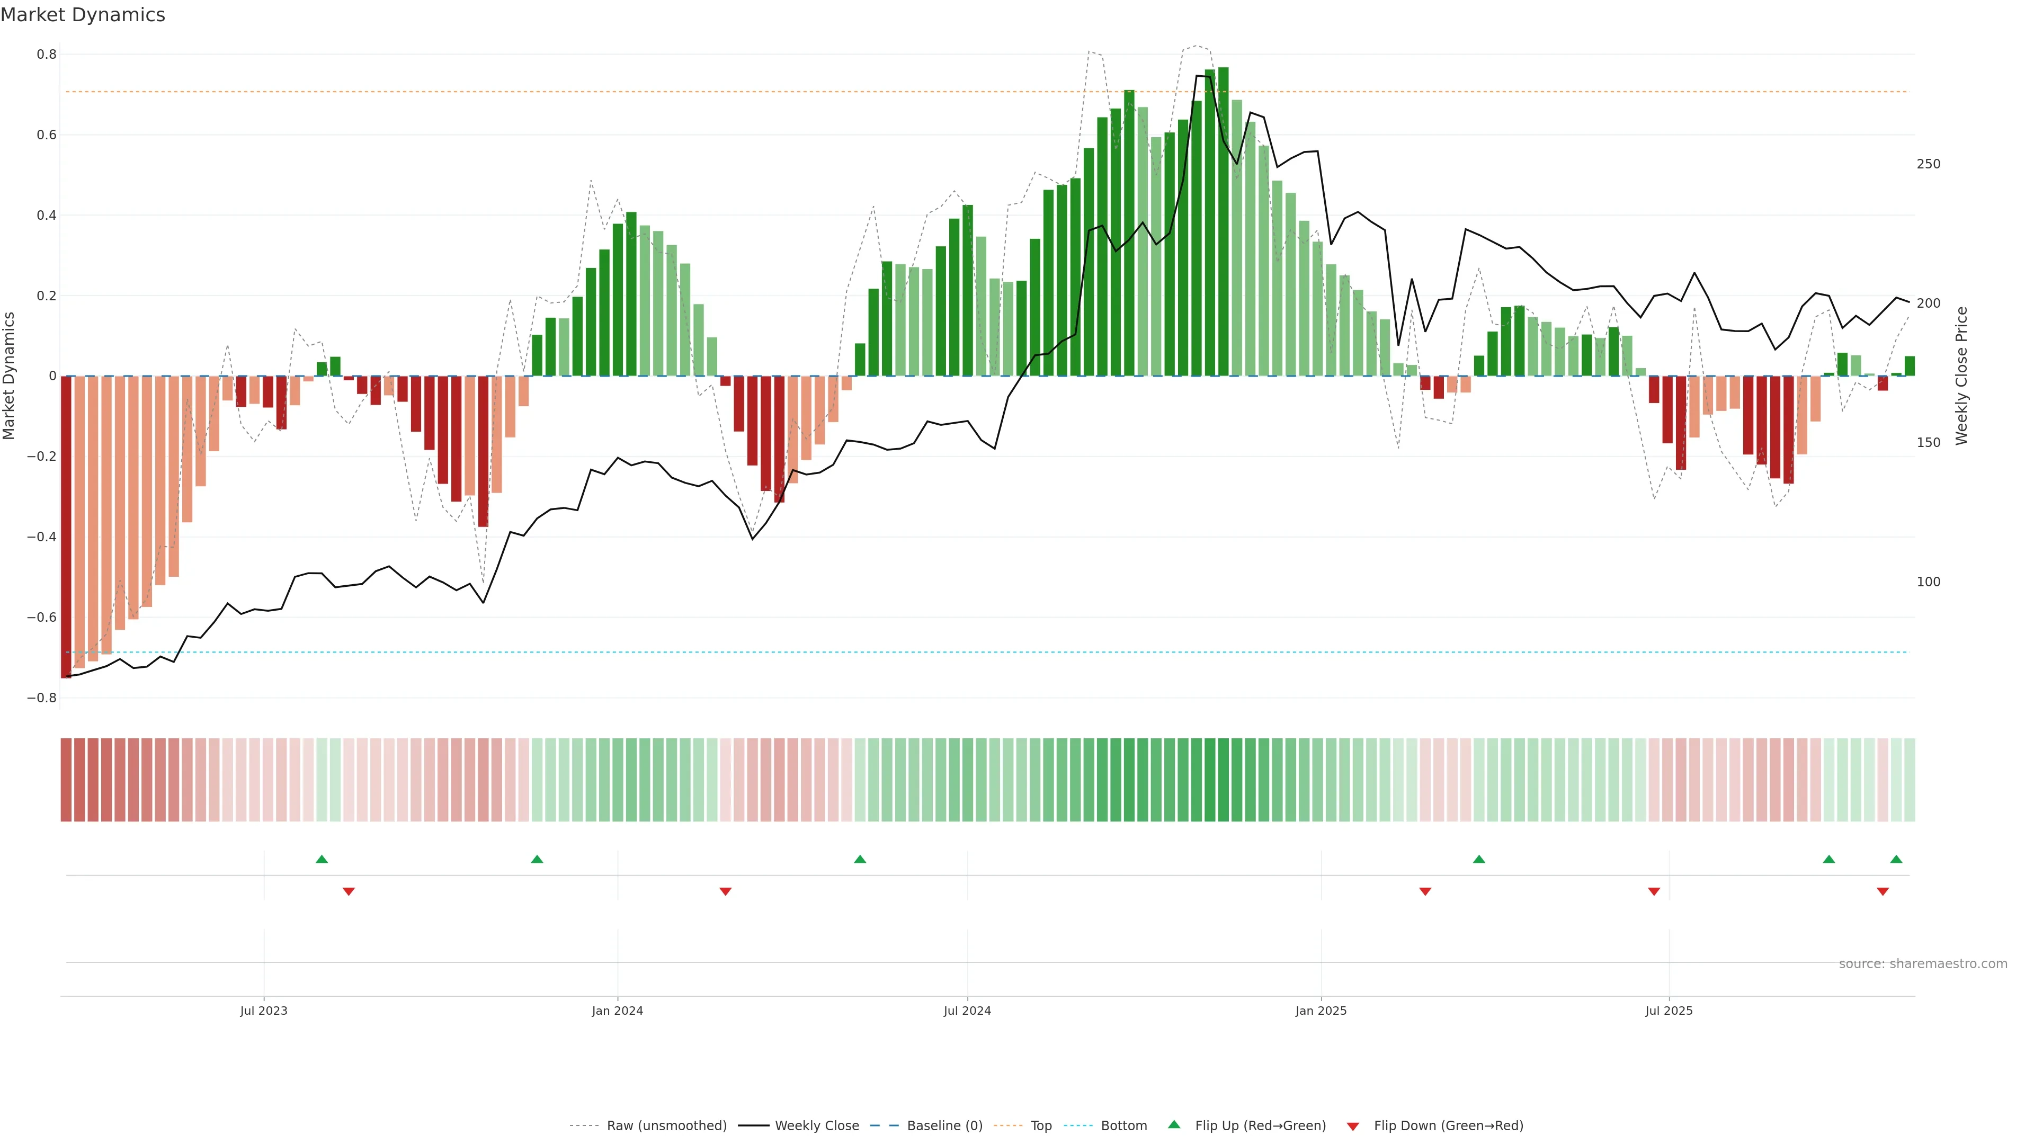Click the Flip Down legend triangle icon
Image resolution: width=2034 pixels, height=1144 pixels.
(x=1353, y=1126)
